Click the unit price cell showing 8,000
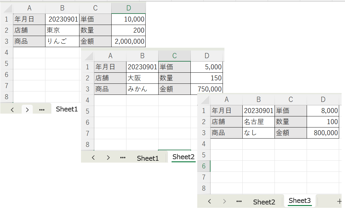The width and height of the screenshot is (345, 210). click(x=323, y=111)
